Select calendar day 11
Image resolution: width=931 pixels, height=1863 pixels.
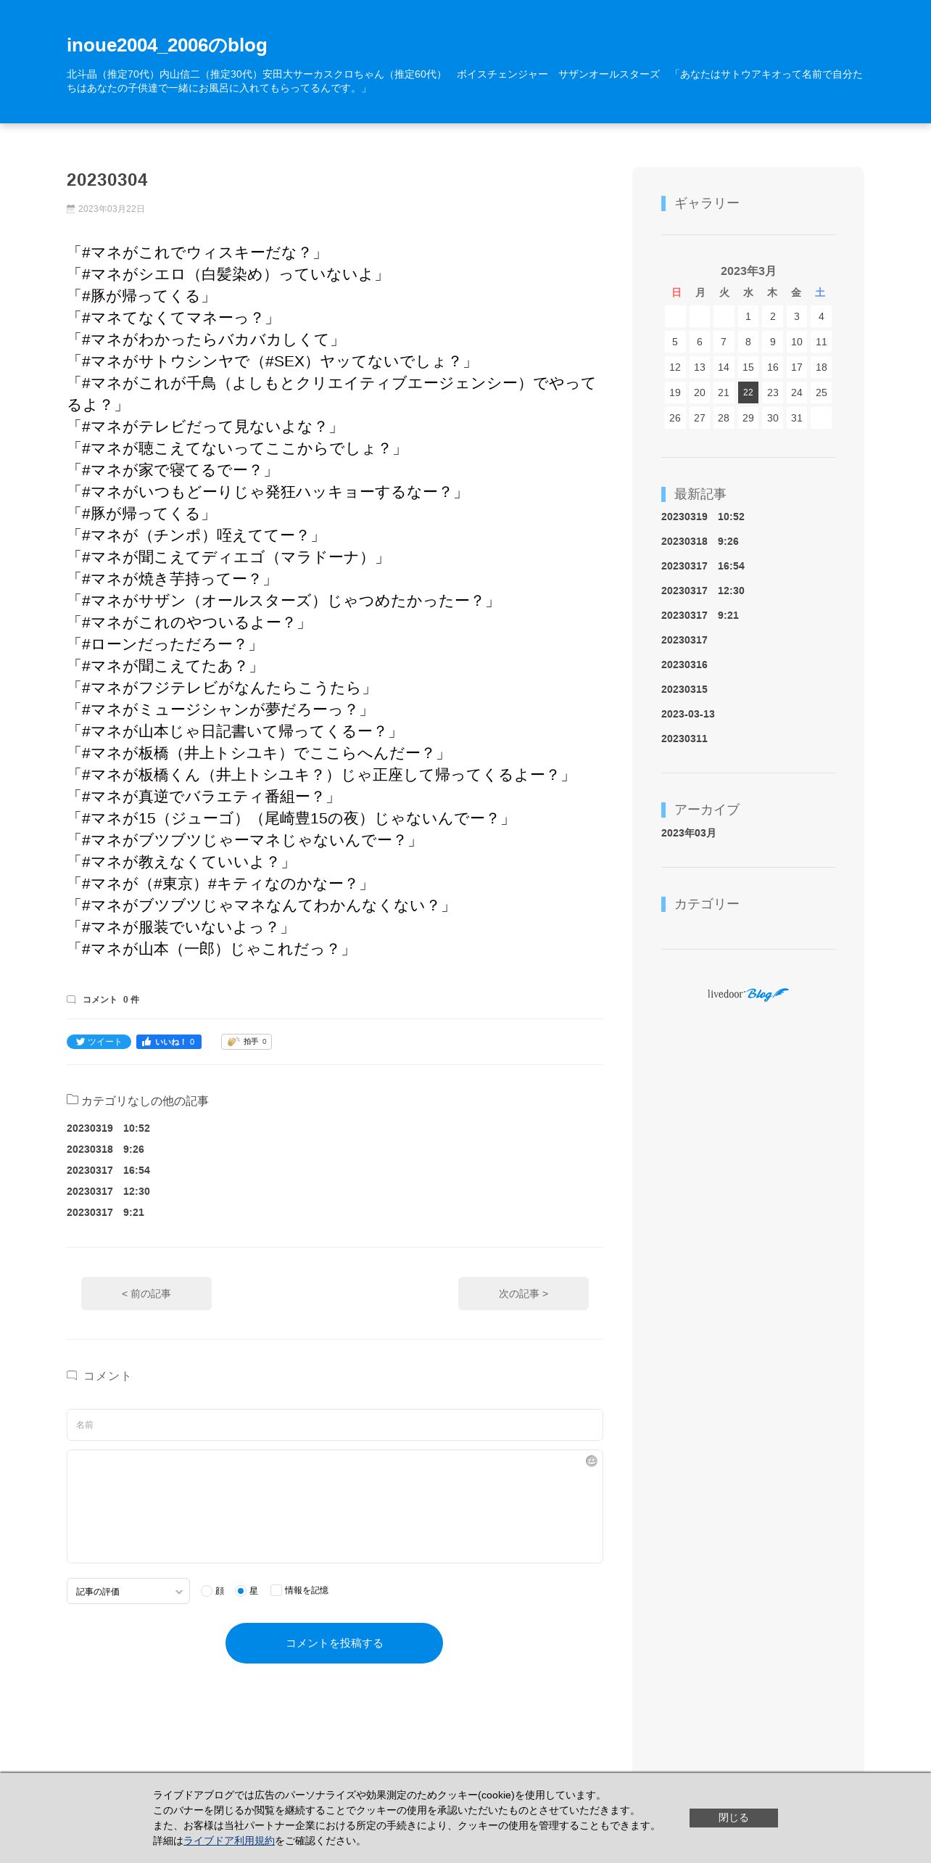[822, 342]
